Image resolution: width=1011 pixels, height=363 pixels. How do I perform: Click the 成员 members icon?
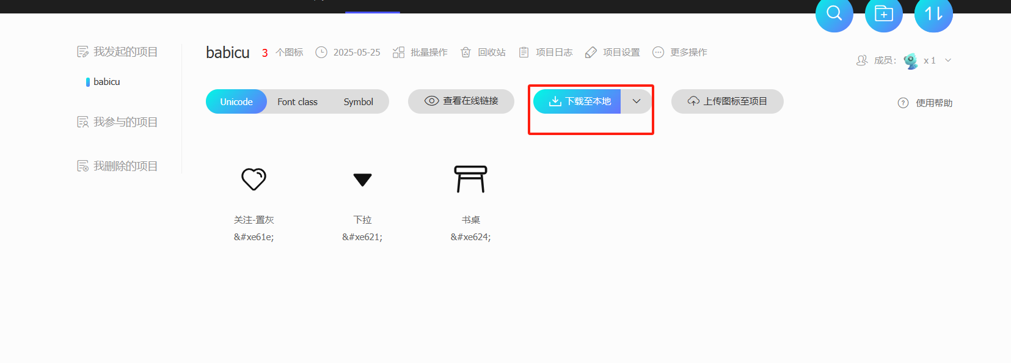coord(862,61)
